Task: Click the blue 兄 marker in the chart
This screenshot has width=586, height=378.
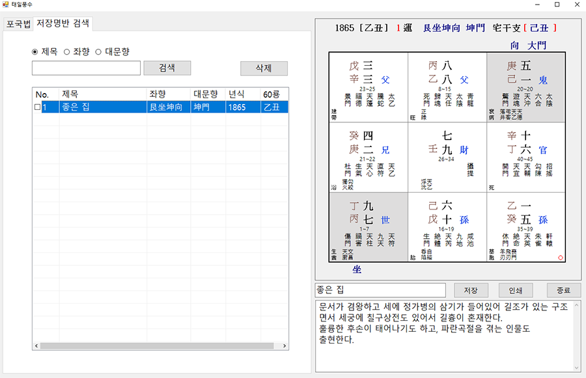Action: (x=385, y=150)
